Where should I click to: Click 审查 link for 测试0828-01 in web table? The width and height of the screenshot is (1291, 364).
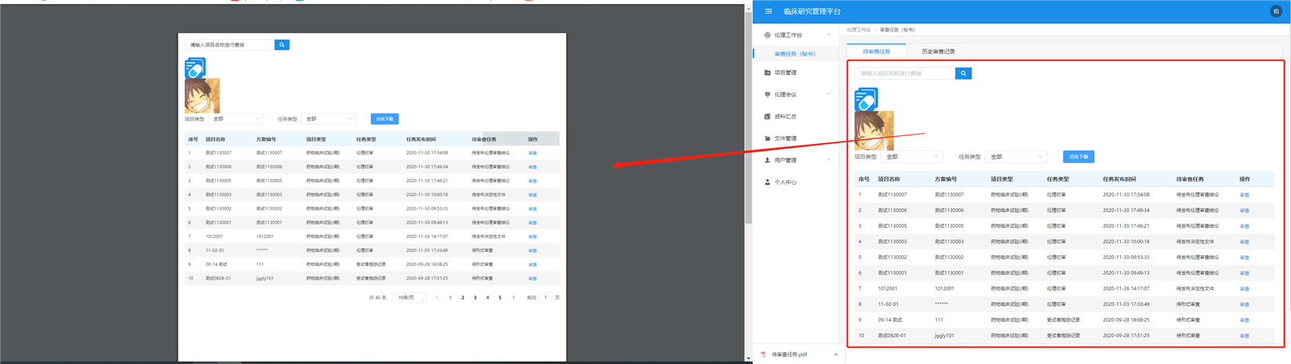(1244, 336)
